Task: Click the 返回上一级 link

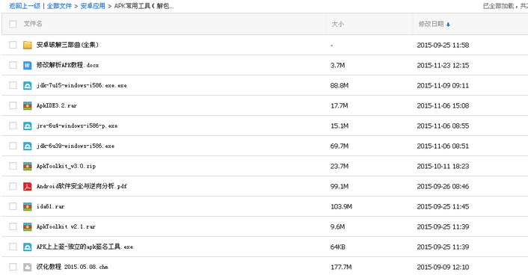Action: pos(25,6)
